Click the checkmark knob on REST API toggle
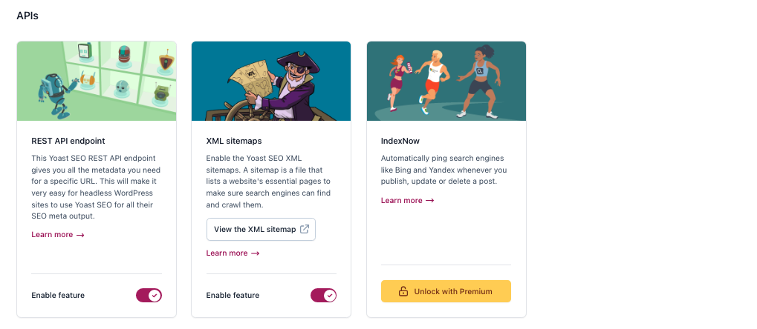Image resolution: width=757 pixels, height=329 pixels. coord(155,295)
